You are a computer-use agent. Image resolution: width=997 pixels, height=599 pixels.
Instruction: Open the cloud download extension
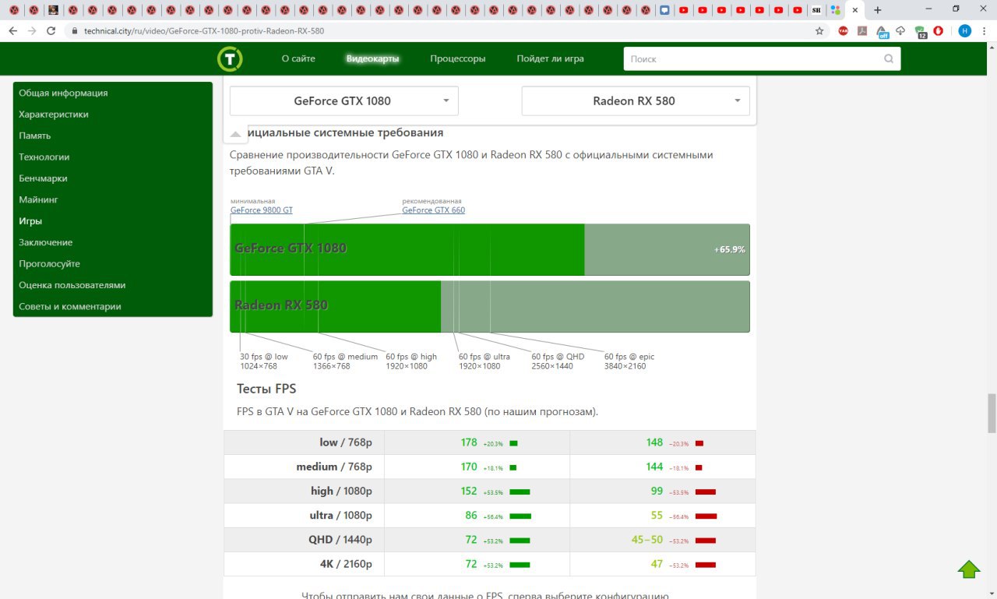[x=901, y=30]
